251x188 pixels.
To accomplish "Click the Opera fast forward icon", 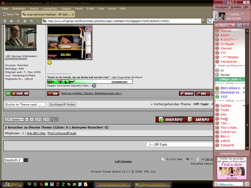I will [25, 21].
